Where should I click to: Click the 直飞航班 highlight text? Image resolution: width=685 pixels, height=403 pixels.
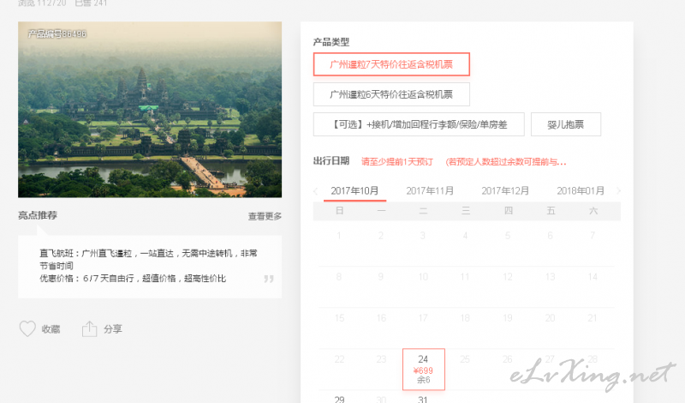coord(148,259)
